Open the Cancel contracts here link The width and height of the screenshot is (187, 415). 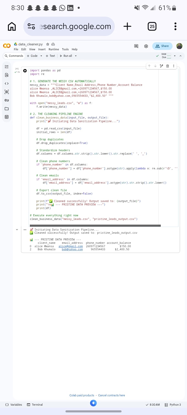[111, 395]
